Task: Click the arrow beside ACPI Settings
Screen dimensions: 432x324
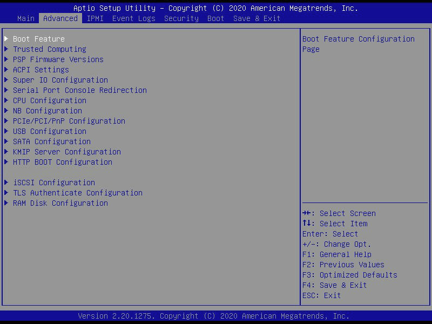Action: (6, 70)
